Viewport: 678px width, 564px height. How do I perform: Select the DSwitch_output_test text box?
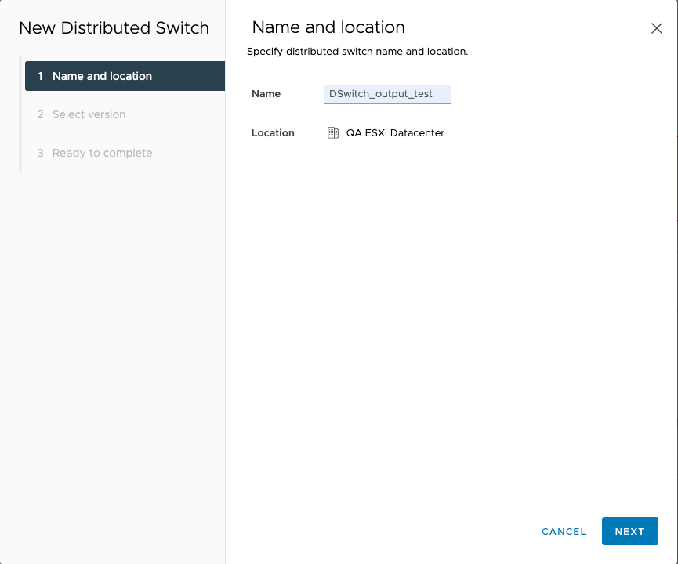click(x=387, y=94)
